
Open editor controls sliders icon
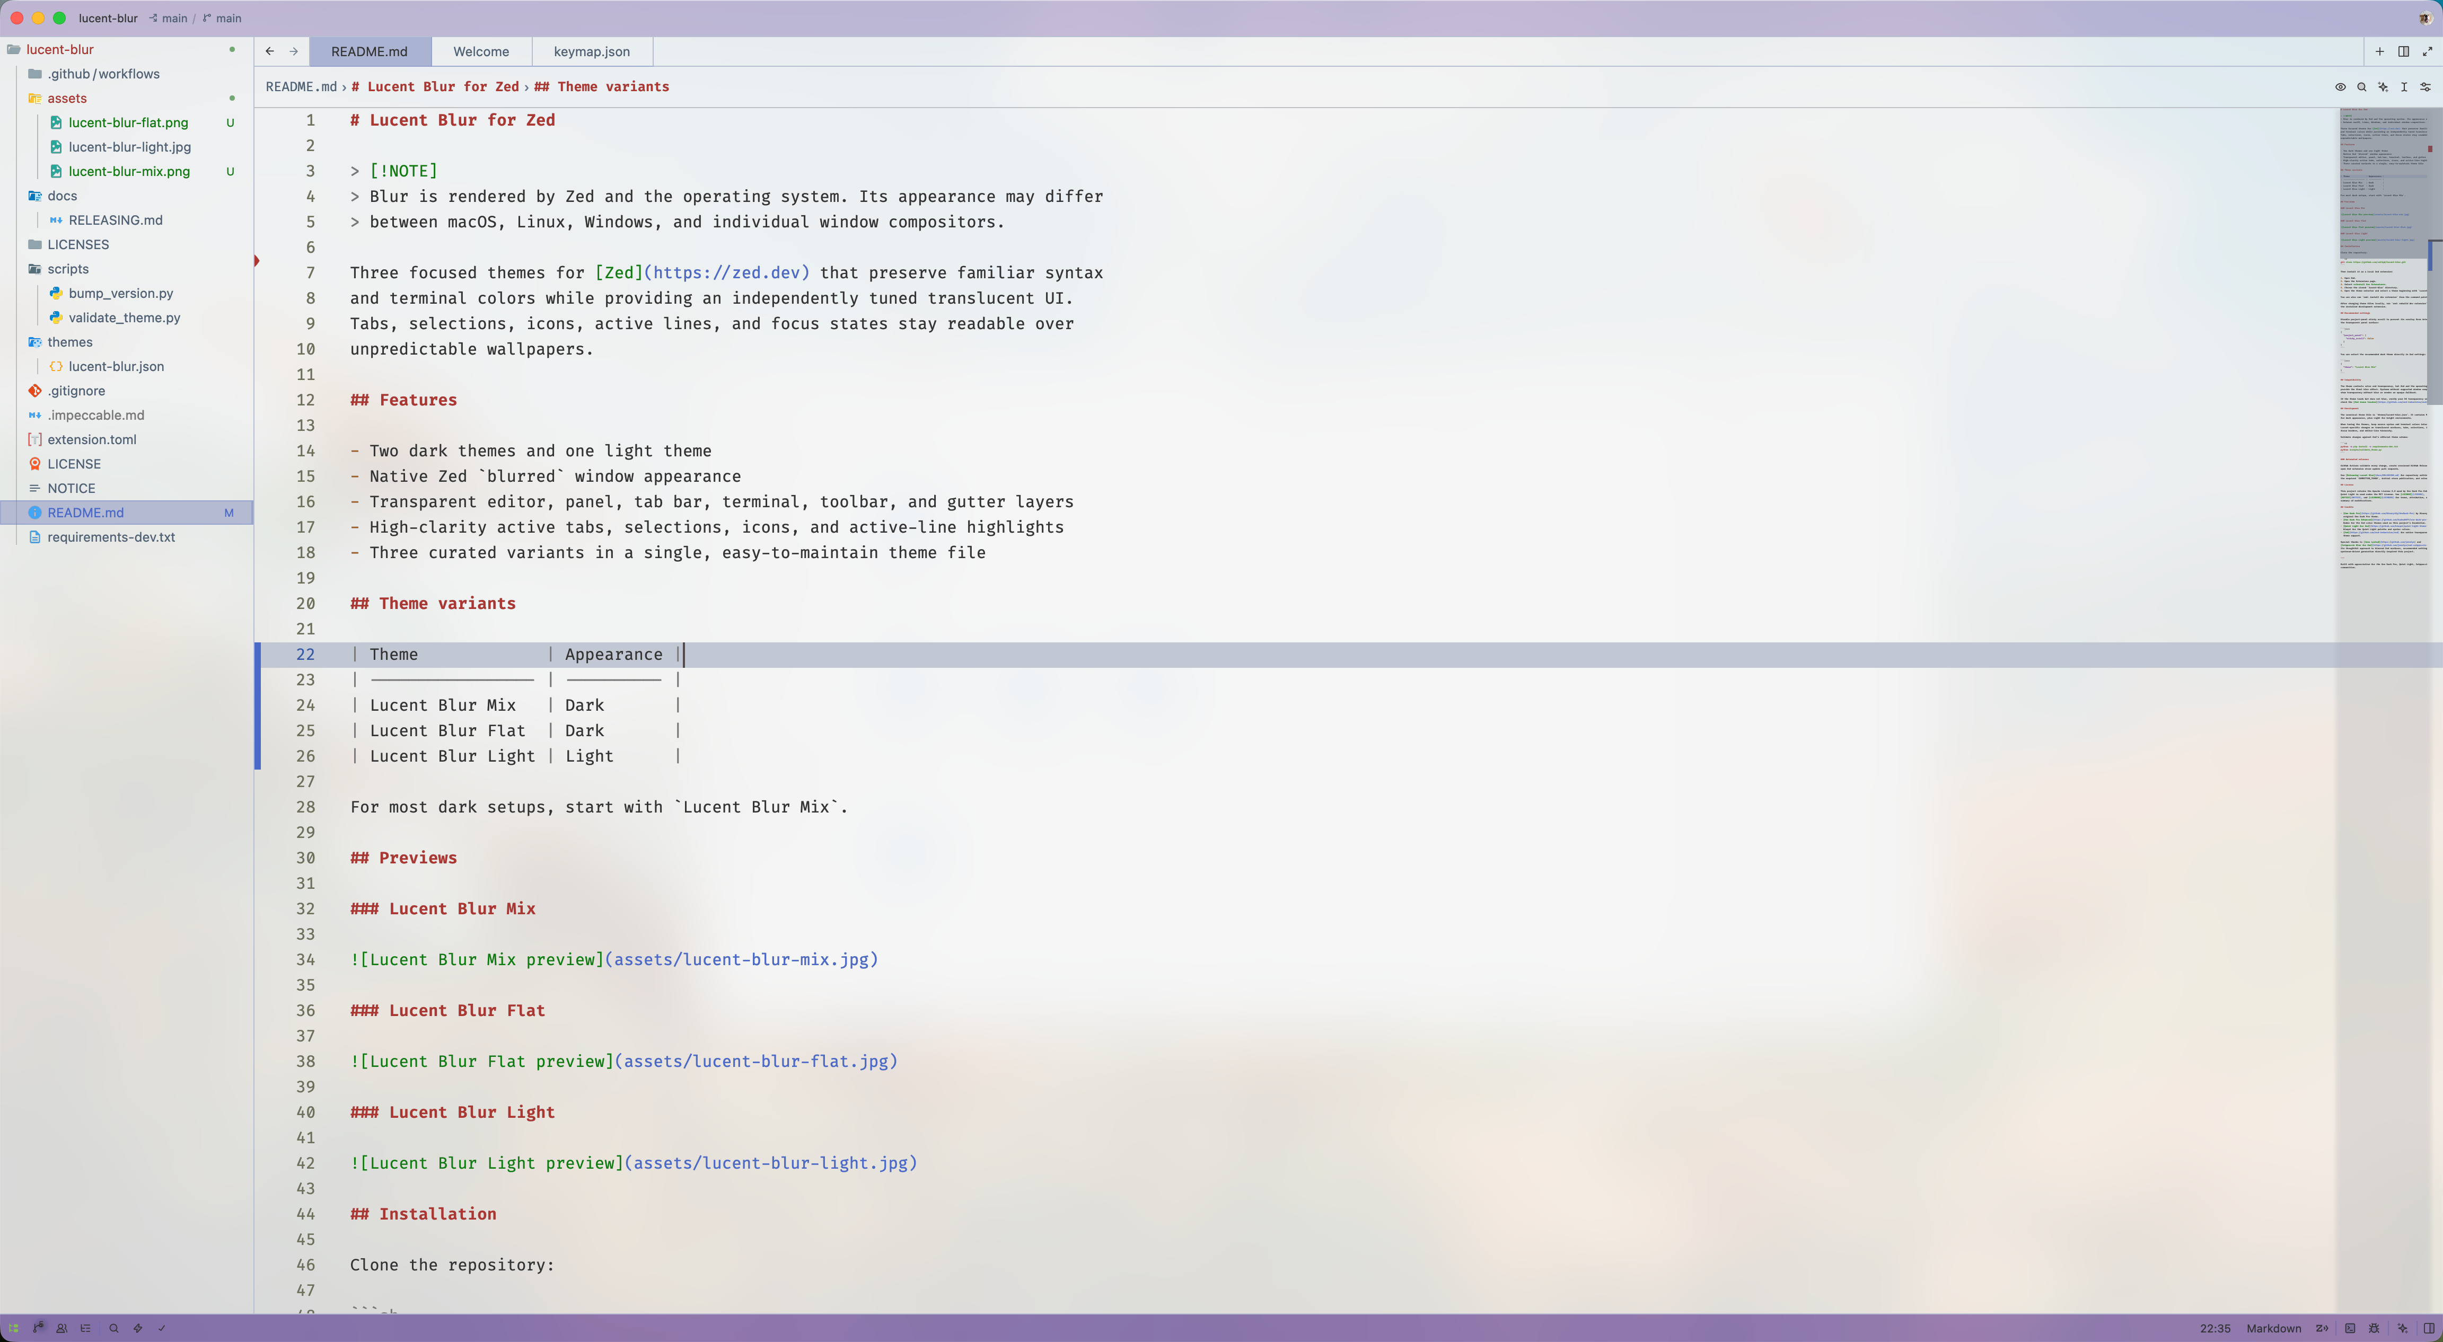tap(2425, 86)
